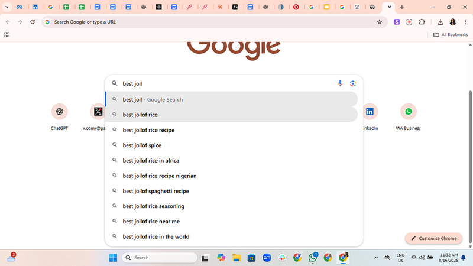Select "best jollof spaghetti recipe" suggestion

[155, 191]
